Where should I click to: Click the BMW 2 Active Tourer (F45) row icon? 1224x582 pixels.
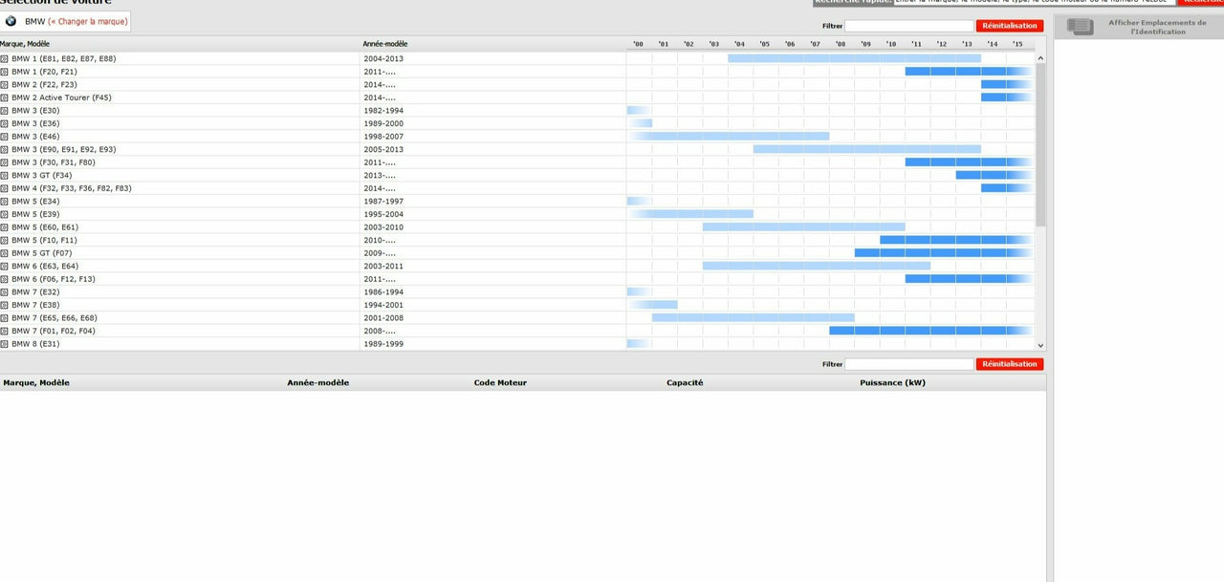pos(4,97)
